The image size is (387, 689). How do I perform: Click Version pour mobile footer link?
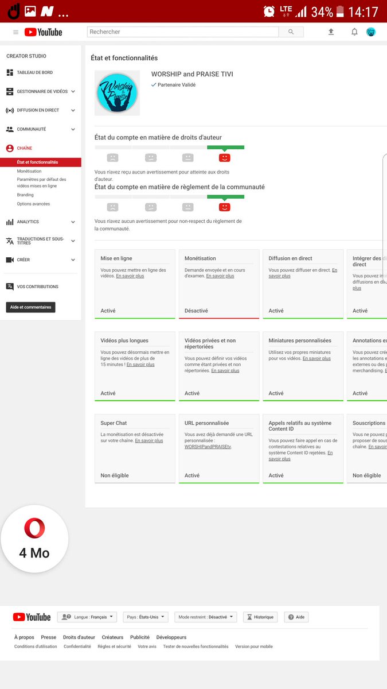tap(254, 647)
